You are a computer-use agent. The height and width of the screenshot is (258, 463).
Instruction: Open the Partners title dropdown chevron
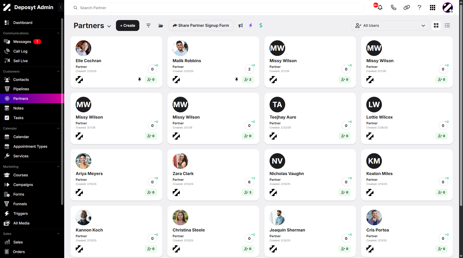109,26
